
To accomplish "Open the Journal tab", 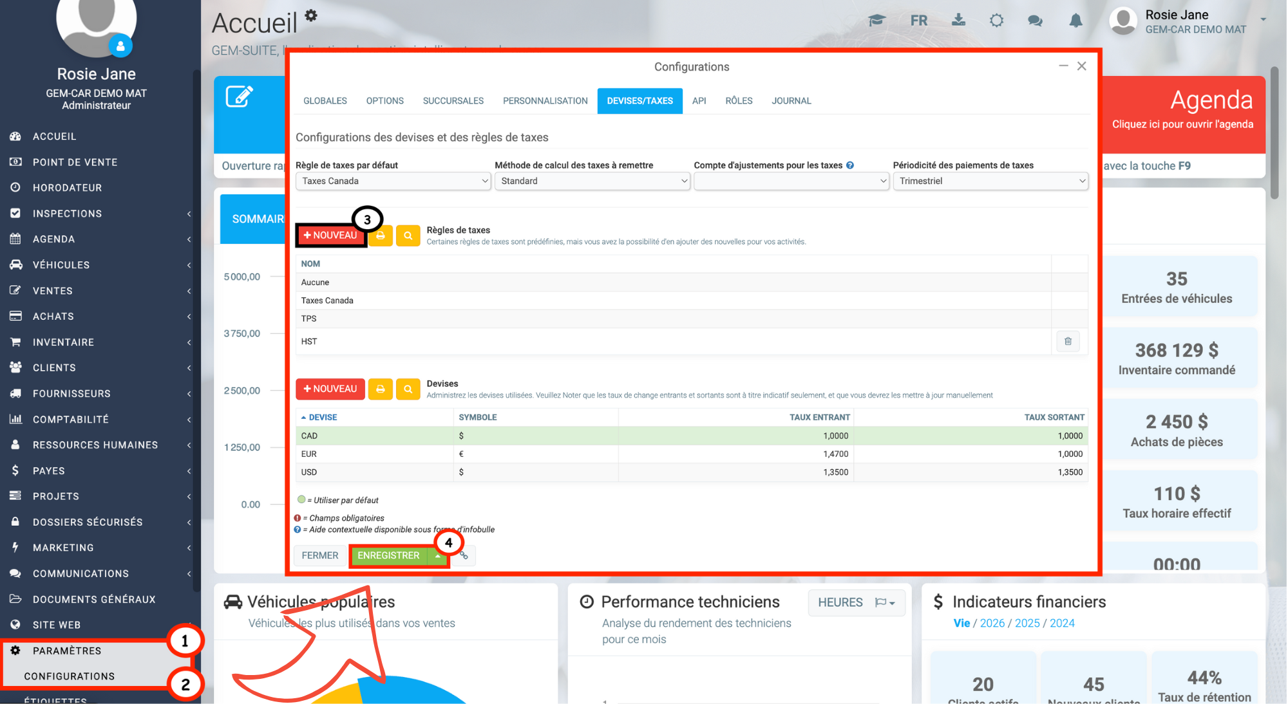I will [791, 101].
